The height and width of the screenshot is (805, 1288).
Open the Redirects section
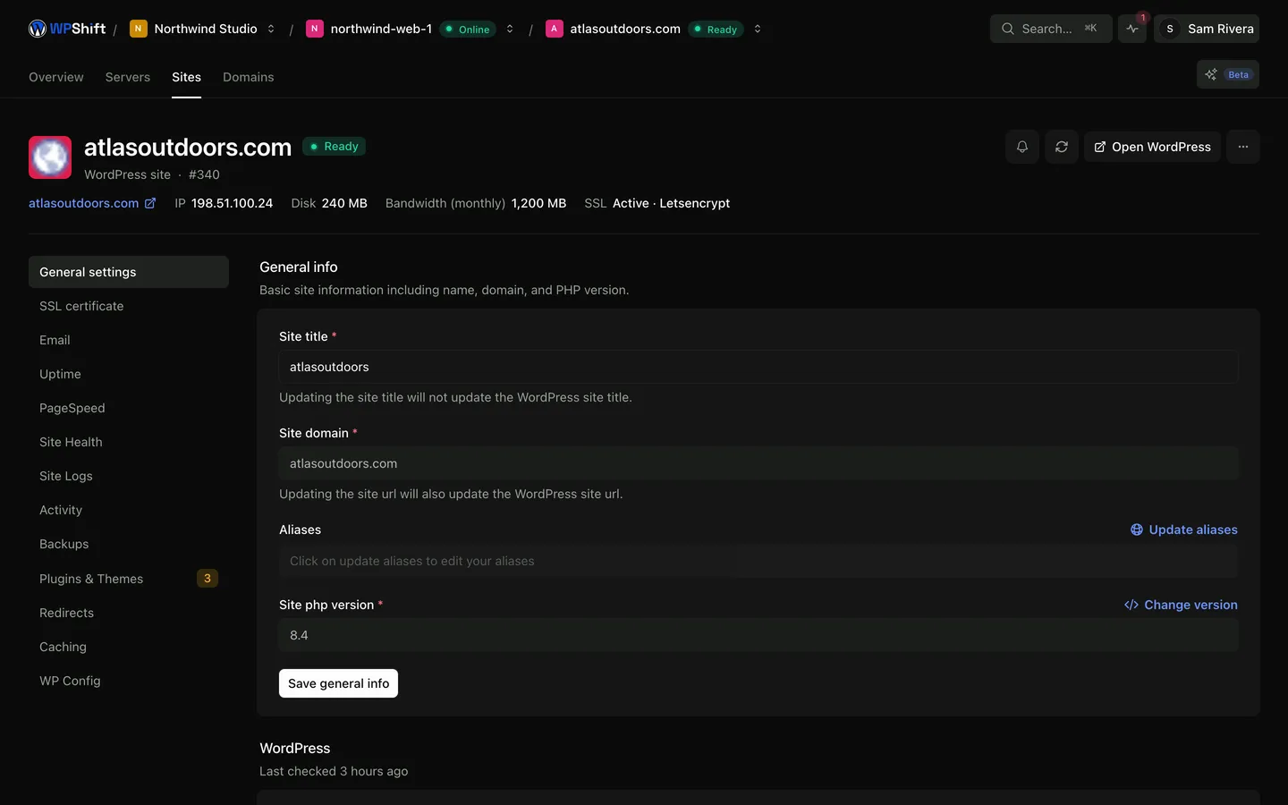tap(129, 613)
